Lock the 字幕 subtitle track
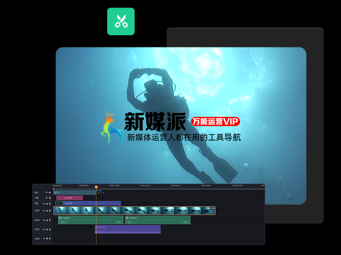Viewport: 341px width, 255px height. (50, 198)
